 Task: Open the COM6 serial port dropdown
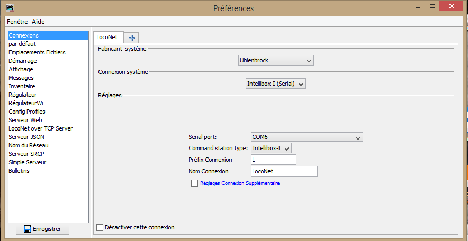[307, 137]
